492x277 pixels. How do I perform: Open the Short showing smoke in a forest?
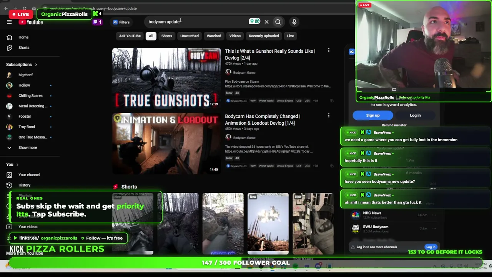268,224
